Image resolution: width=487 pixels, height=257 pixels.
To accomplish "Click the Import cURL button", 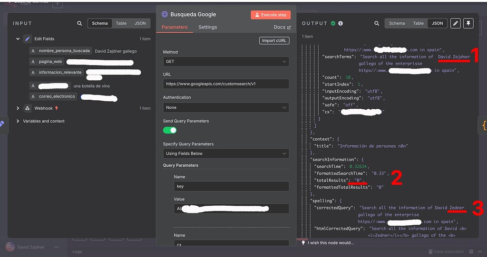I will 274,40.
